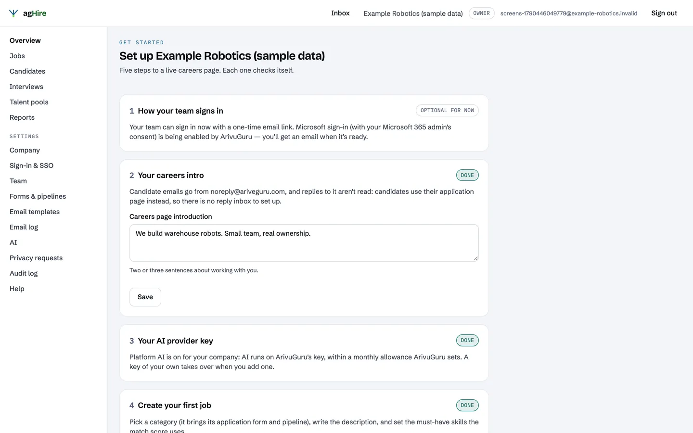This screenshot has height=433, width=693.
Task: Navigate to Interviews
Action: pos(26,87)
